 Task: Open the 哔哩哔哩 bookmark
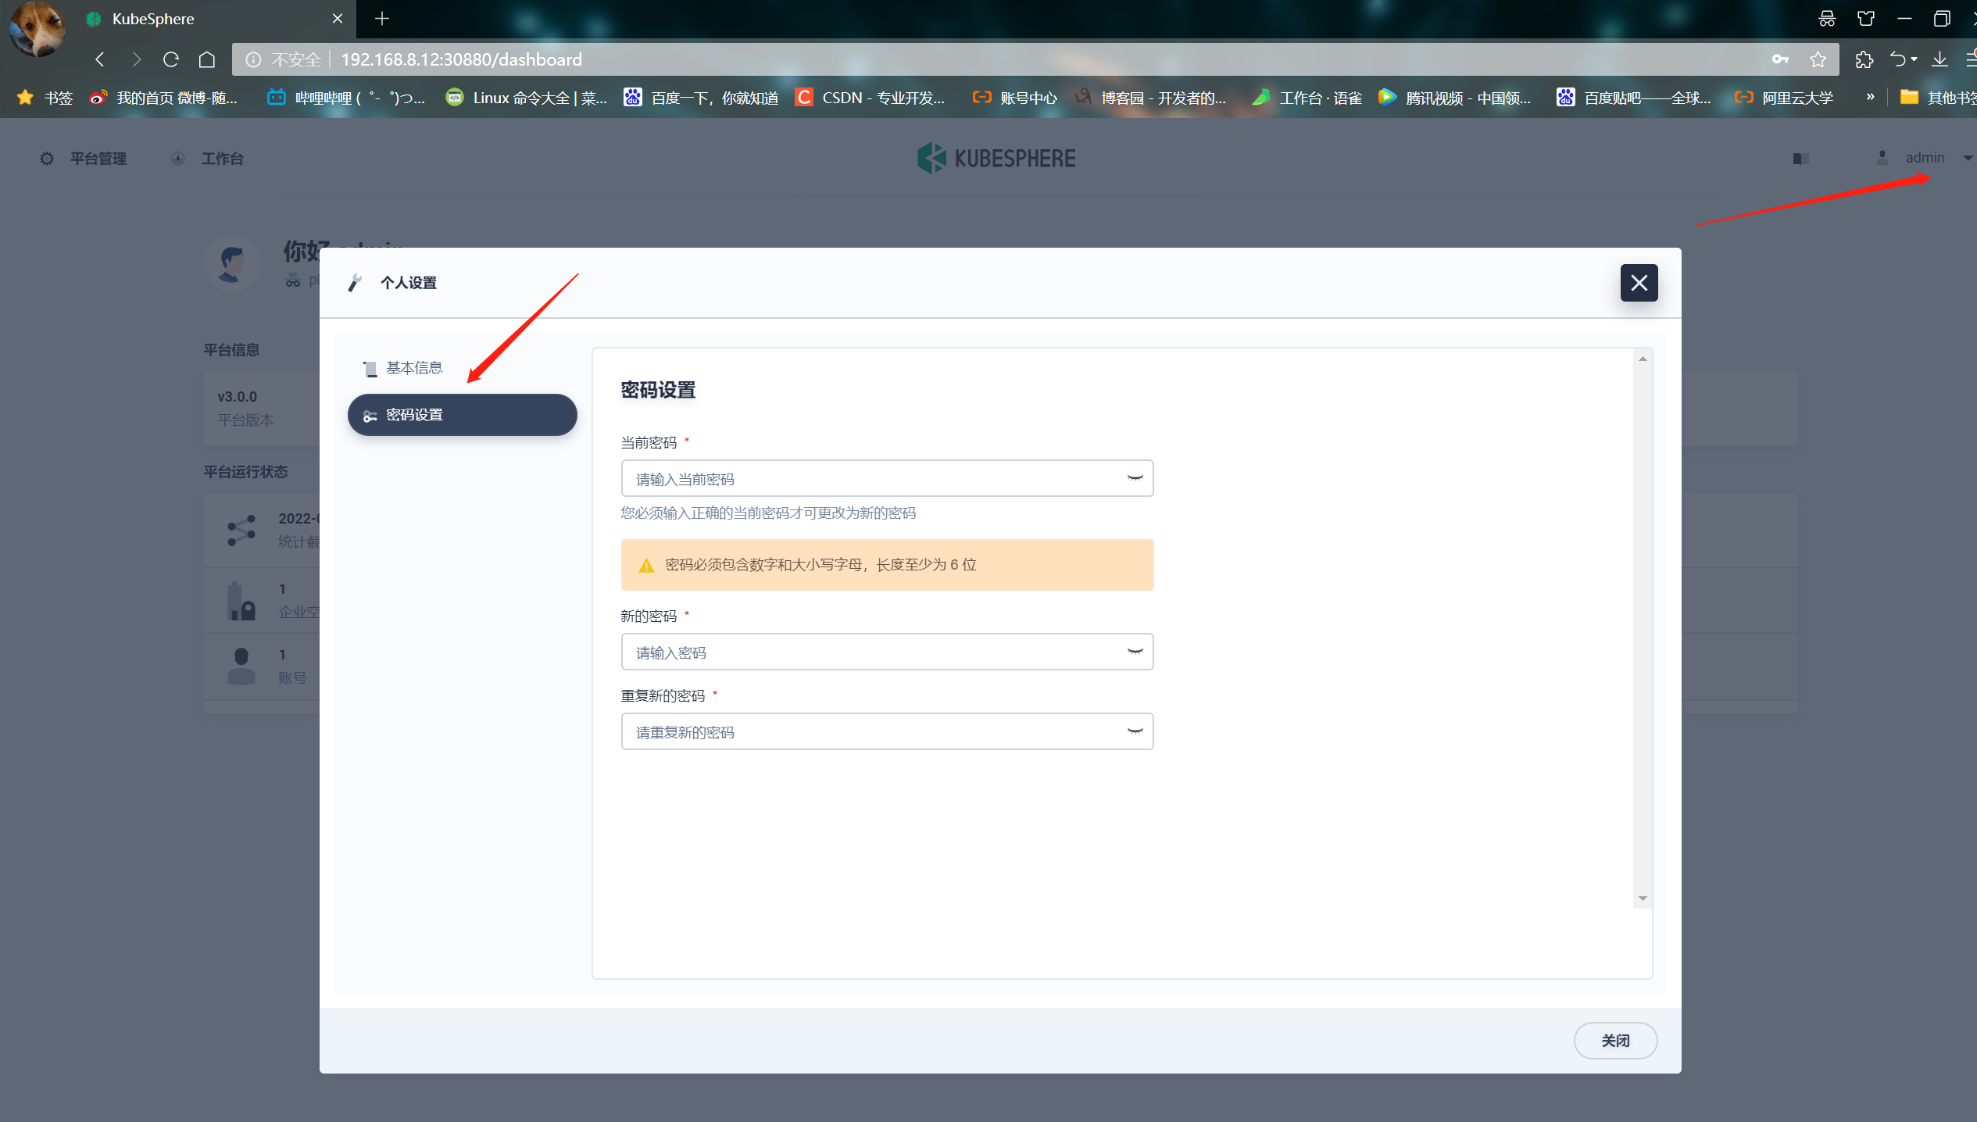tap(346, 98)
